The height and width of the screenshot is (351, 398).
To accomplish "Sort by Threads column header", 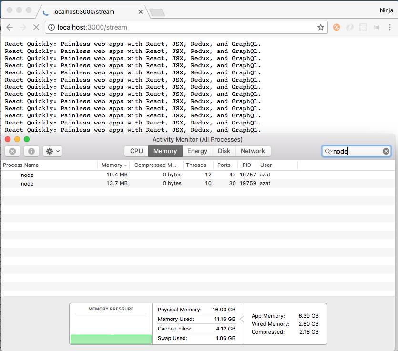I will pos(198,165).
